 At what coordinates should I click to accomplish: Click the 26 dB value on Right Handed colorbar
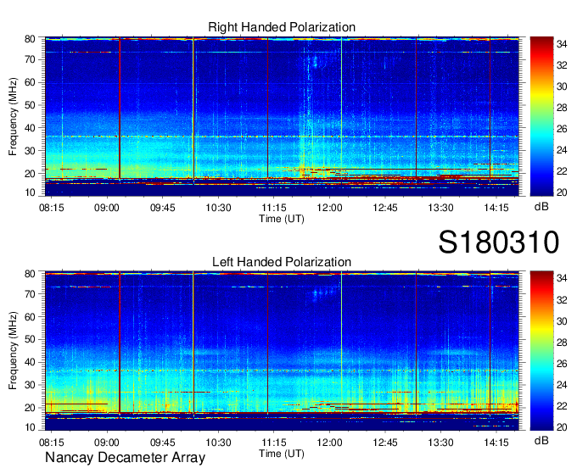click(562, 129)
